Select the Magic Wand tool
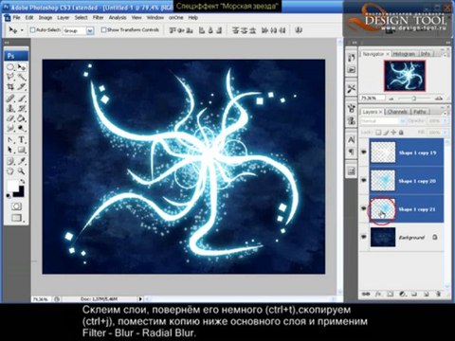Viewport: 455px width, 341px height. (x=22, y=77)
